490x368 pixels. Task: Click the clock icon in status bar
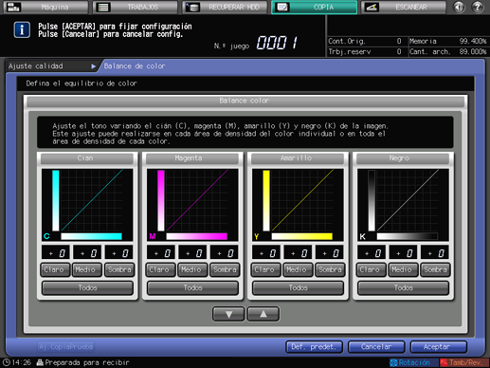coord(6,362)
